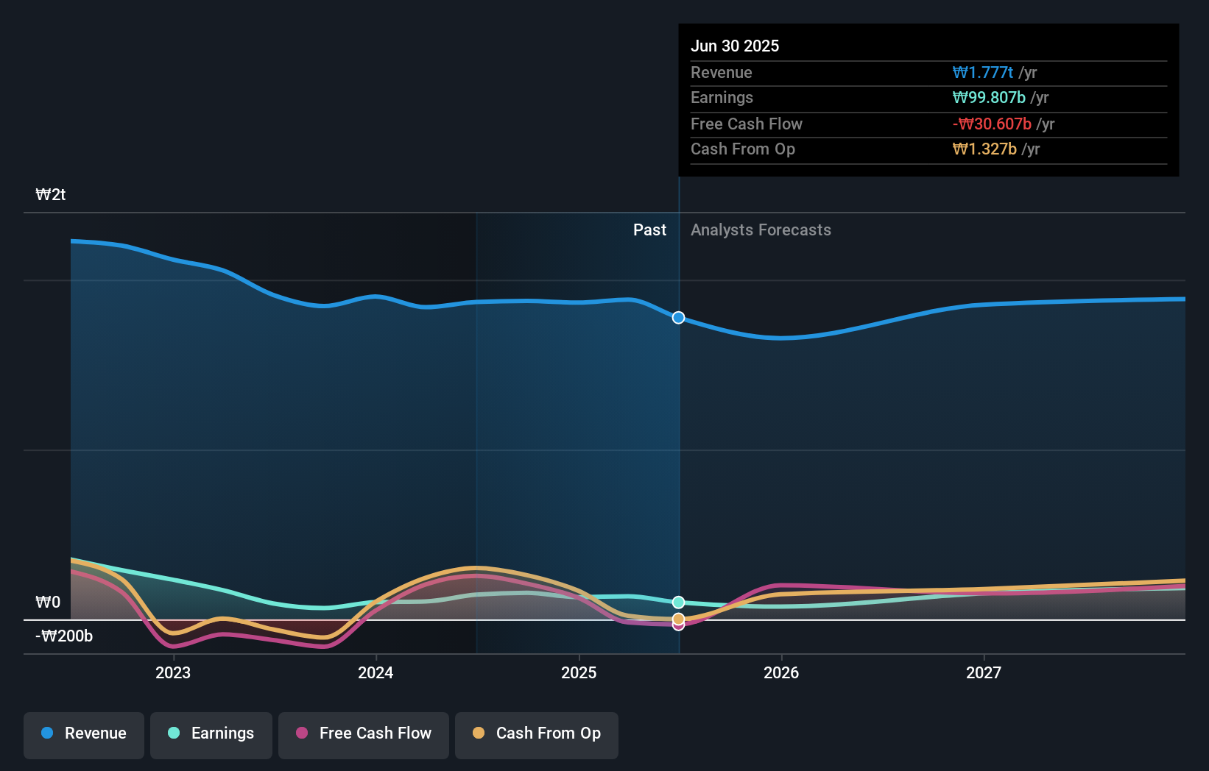The width and height of the screenshot is (1209, 771).
Task: Select the Earnings marker at the Past divider
Action: pos(677,601)
